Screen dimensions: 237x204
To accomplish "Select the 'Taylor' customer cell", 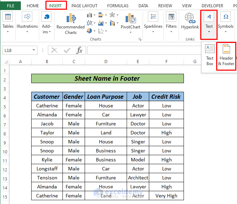I will click(x=47, y=133).
